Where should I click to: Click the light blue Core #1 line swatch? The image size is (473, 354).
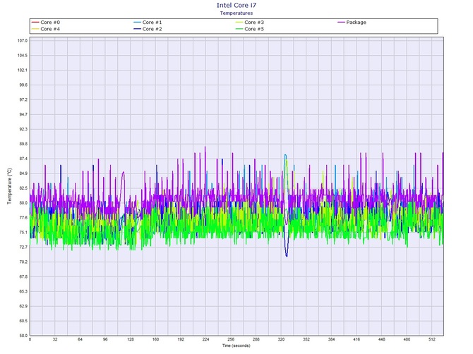click(137, 23)
